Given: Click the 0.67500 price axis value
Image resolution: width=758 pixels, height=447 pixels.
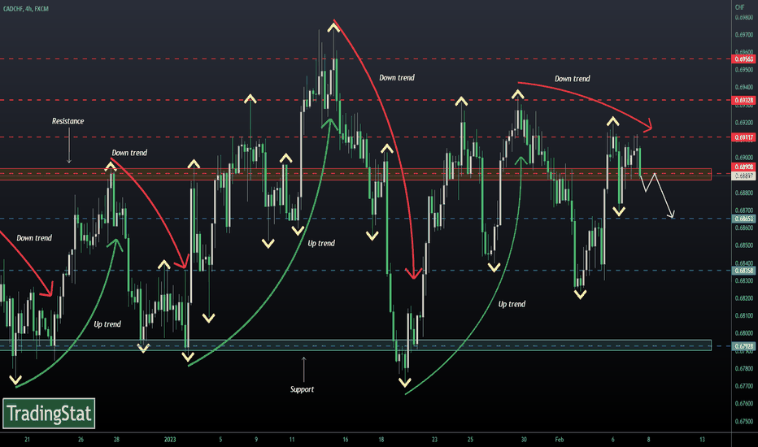Looking at the screenshot, I should (x=744, y=421).
